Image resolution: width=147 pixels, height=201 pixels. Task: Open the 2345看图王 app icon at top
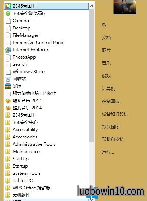click(x=8, y=6)
